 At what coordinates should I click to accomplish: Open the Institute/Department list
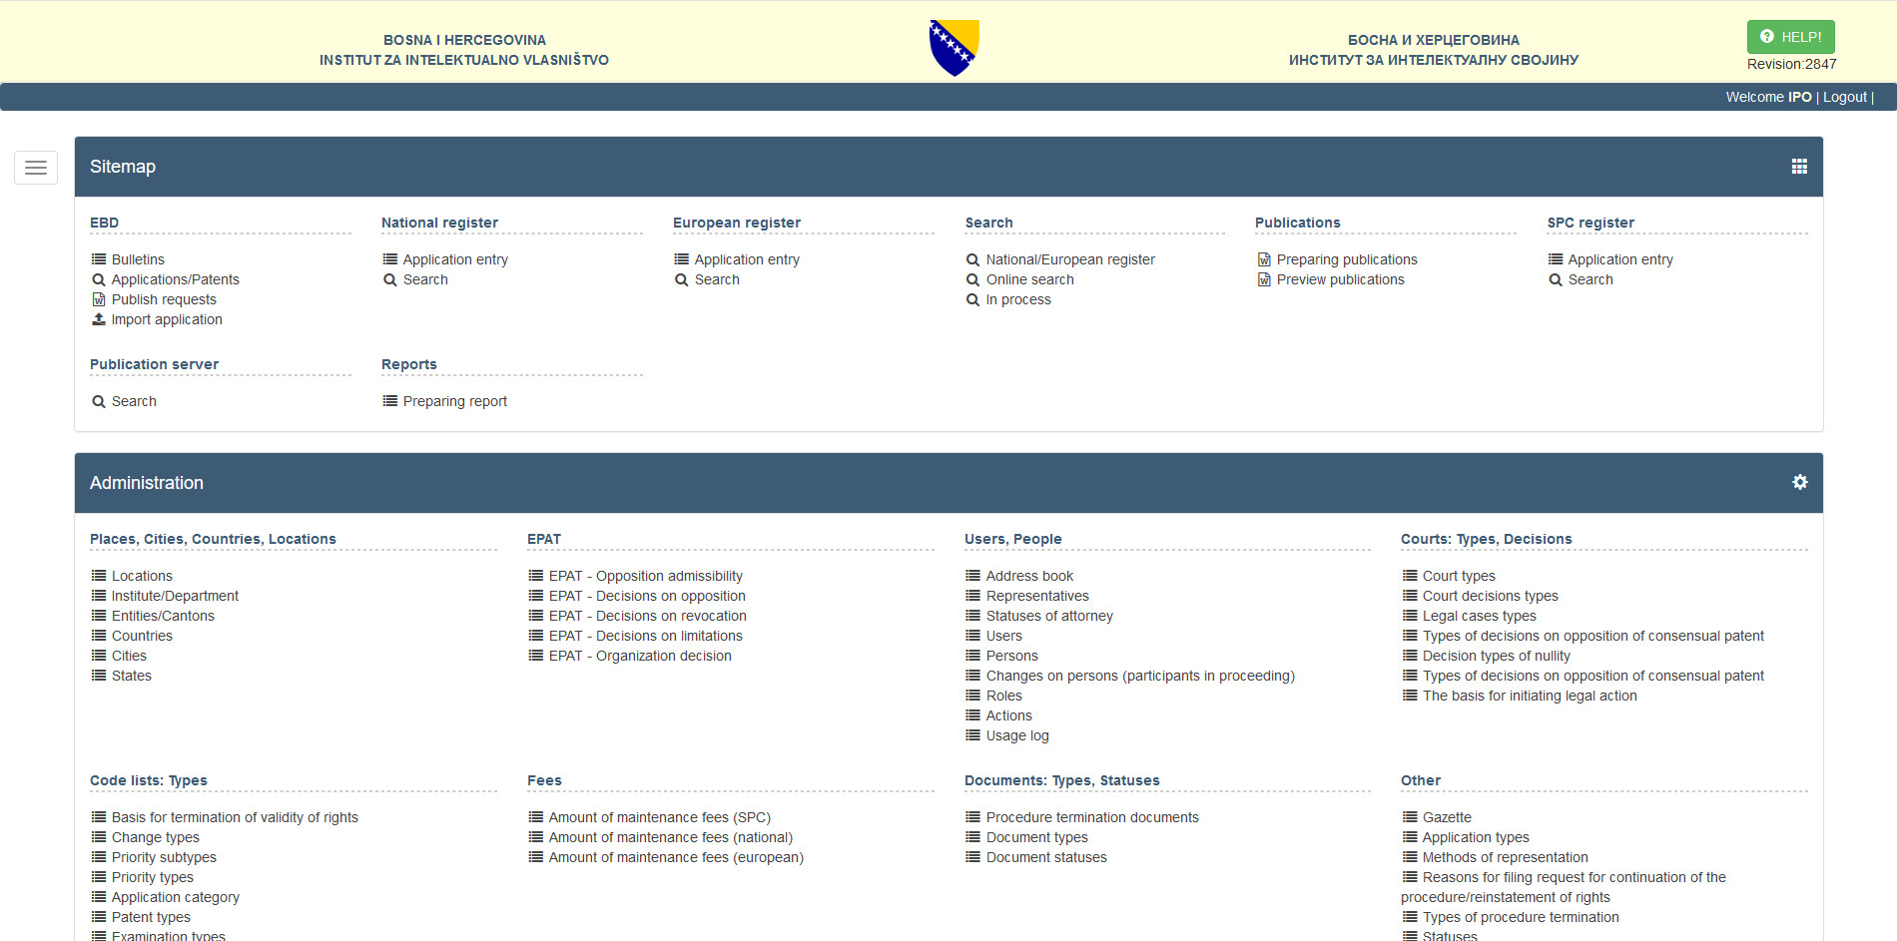pyautogui.click(x=175, y=596)
